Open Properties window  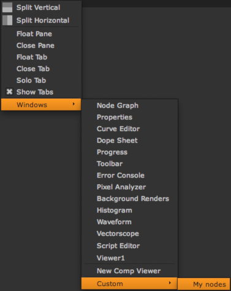click(x=115, y=117)
